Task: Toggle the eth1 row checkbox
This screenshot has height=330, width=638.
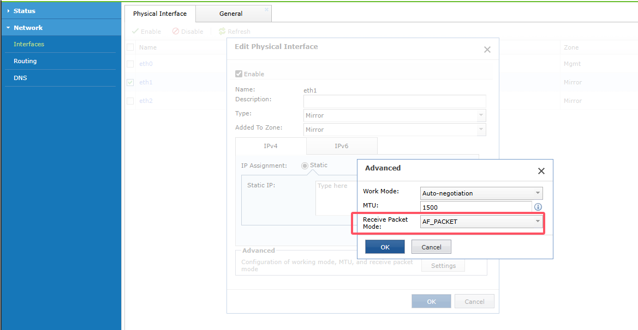Action: click(x=130, y=82)
